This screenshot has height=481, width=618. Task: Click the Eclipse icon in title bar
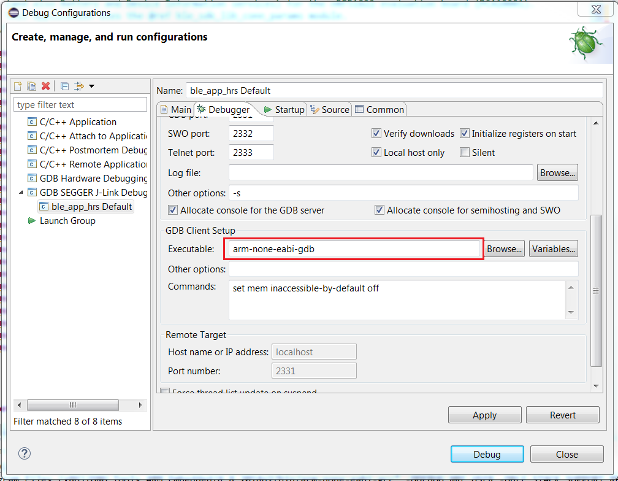point(13,13)
